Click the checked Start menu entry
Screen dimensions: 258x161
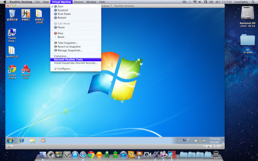point(76,6)
